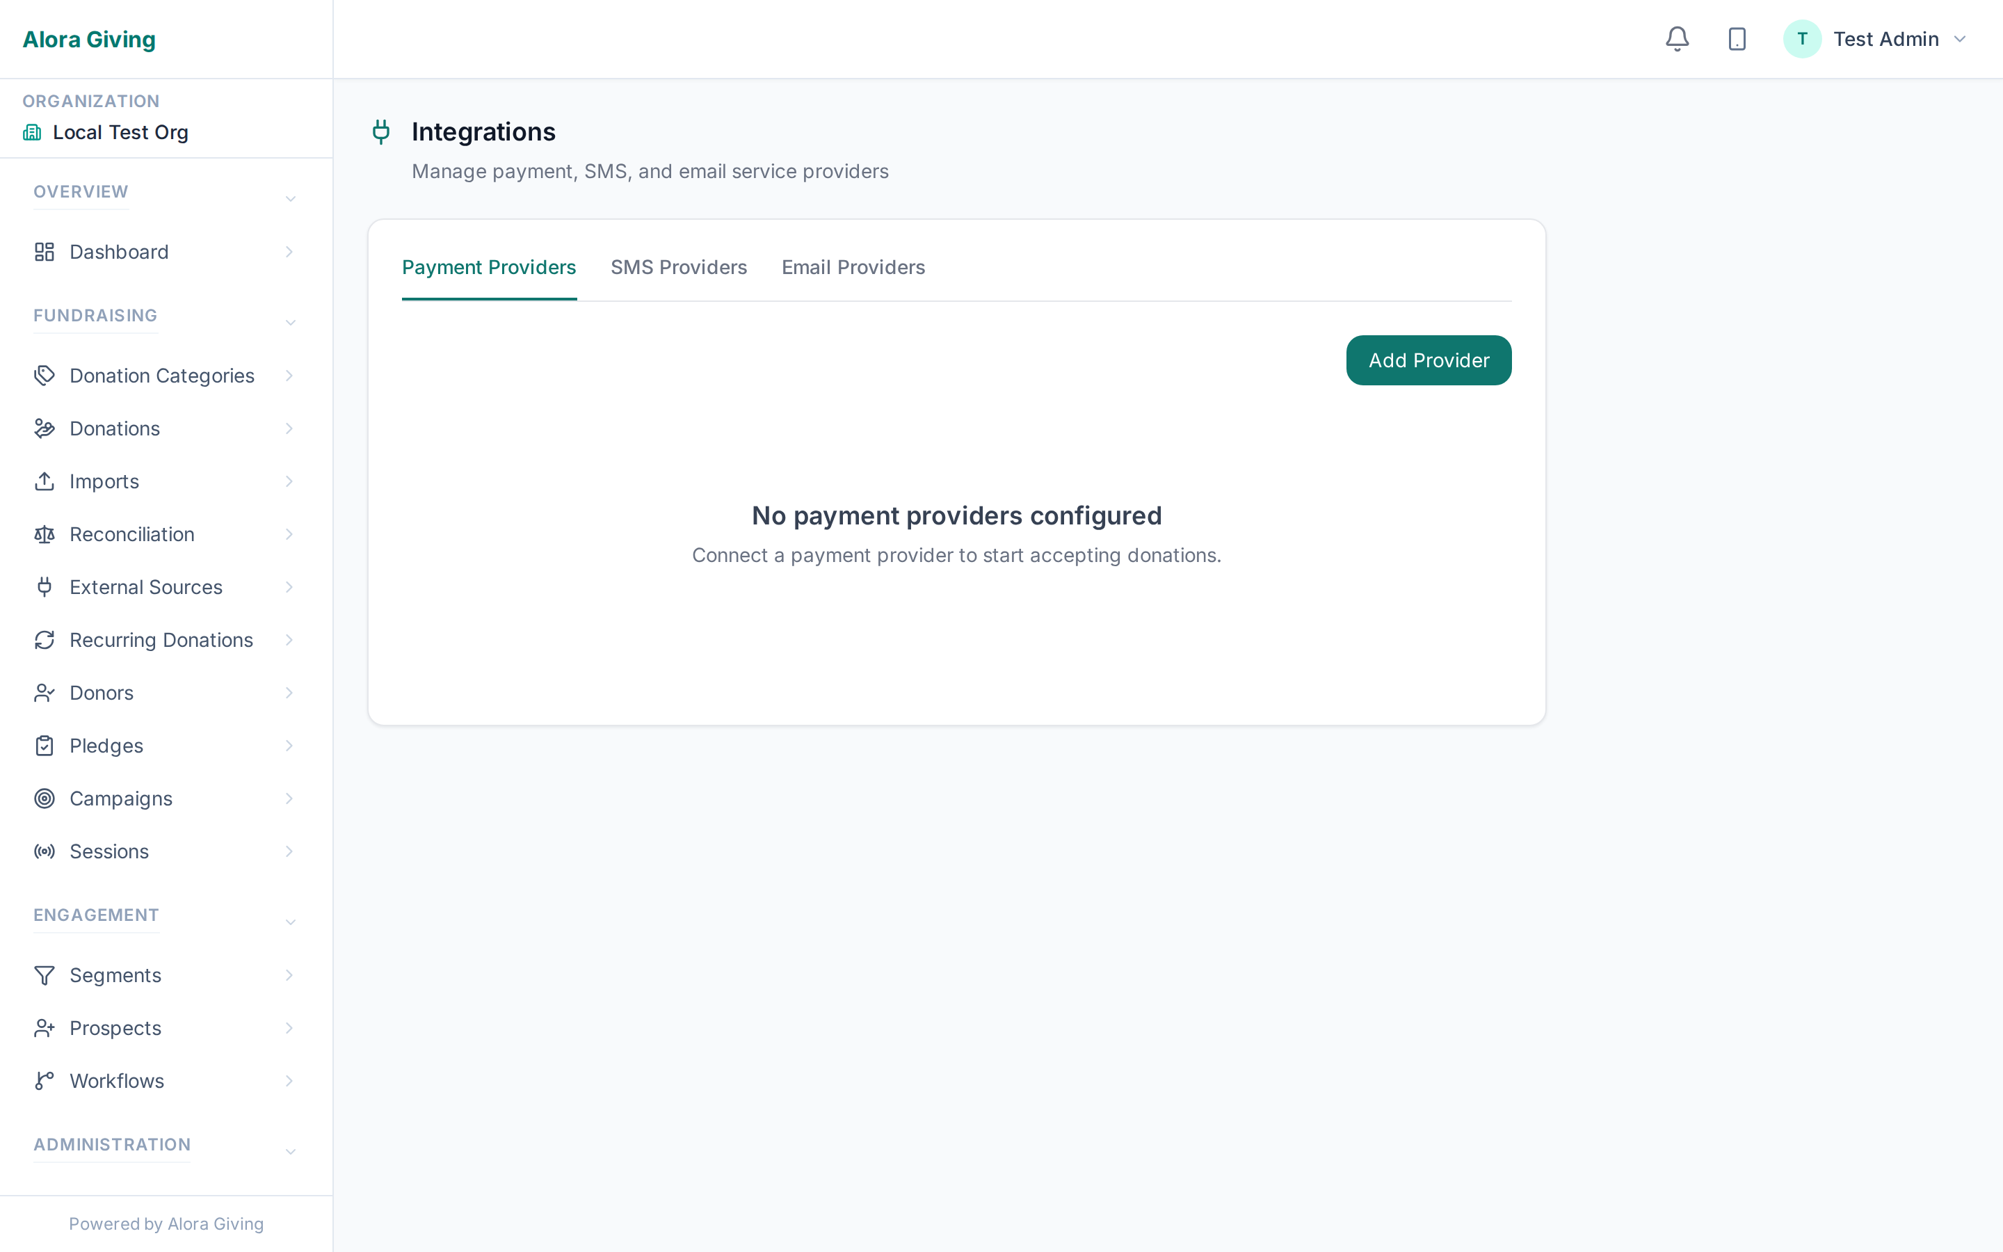Image resolution: width=2003 pixels, height=1252 pixels.
Task: Switch to the SMS Providers tab
Action: pyautogui.click(x=679, y=266)
